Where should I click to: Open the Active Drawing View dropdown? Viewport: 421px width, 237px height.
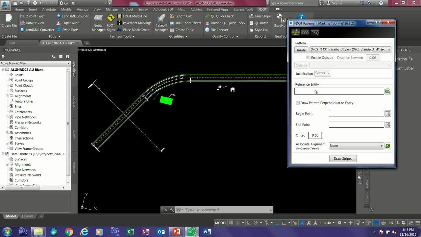click(35, 63)
